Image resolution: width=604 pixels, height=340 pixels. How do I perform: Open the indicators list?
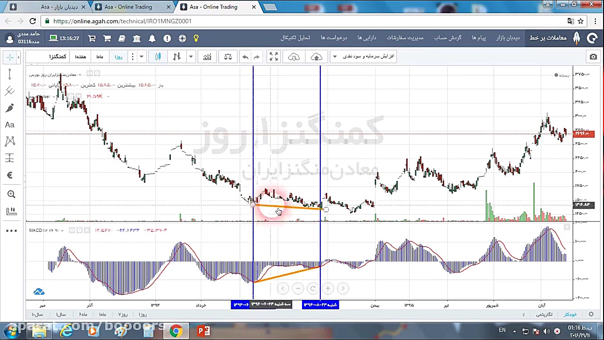coord(207,57)
